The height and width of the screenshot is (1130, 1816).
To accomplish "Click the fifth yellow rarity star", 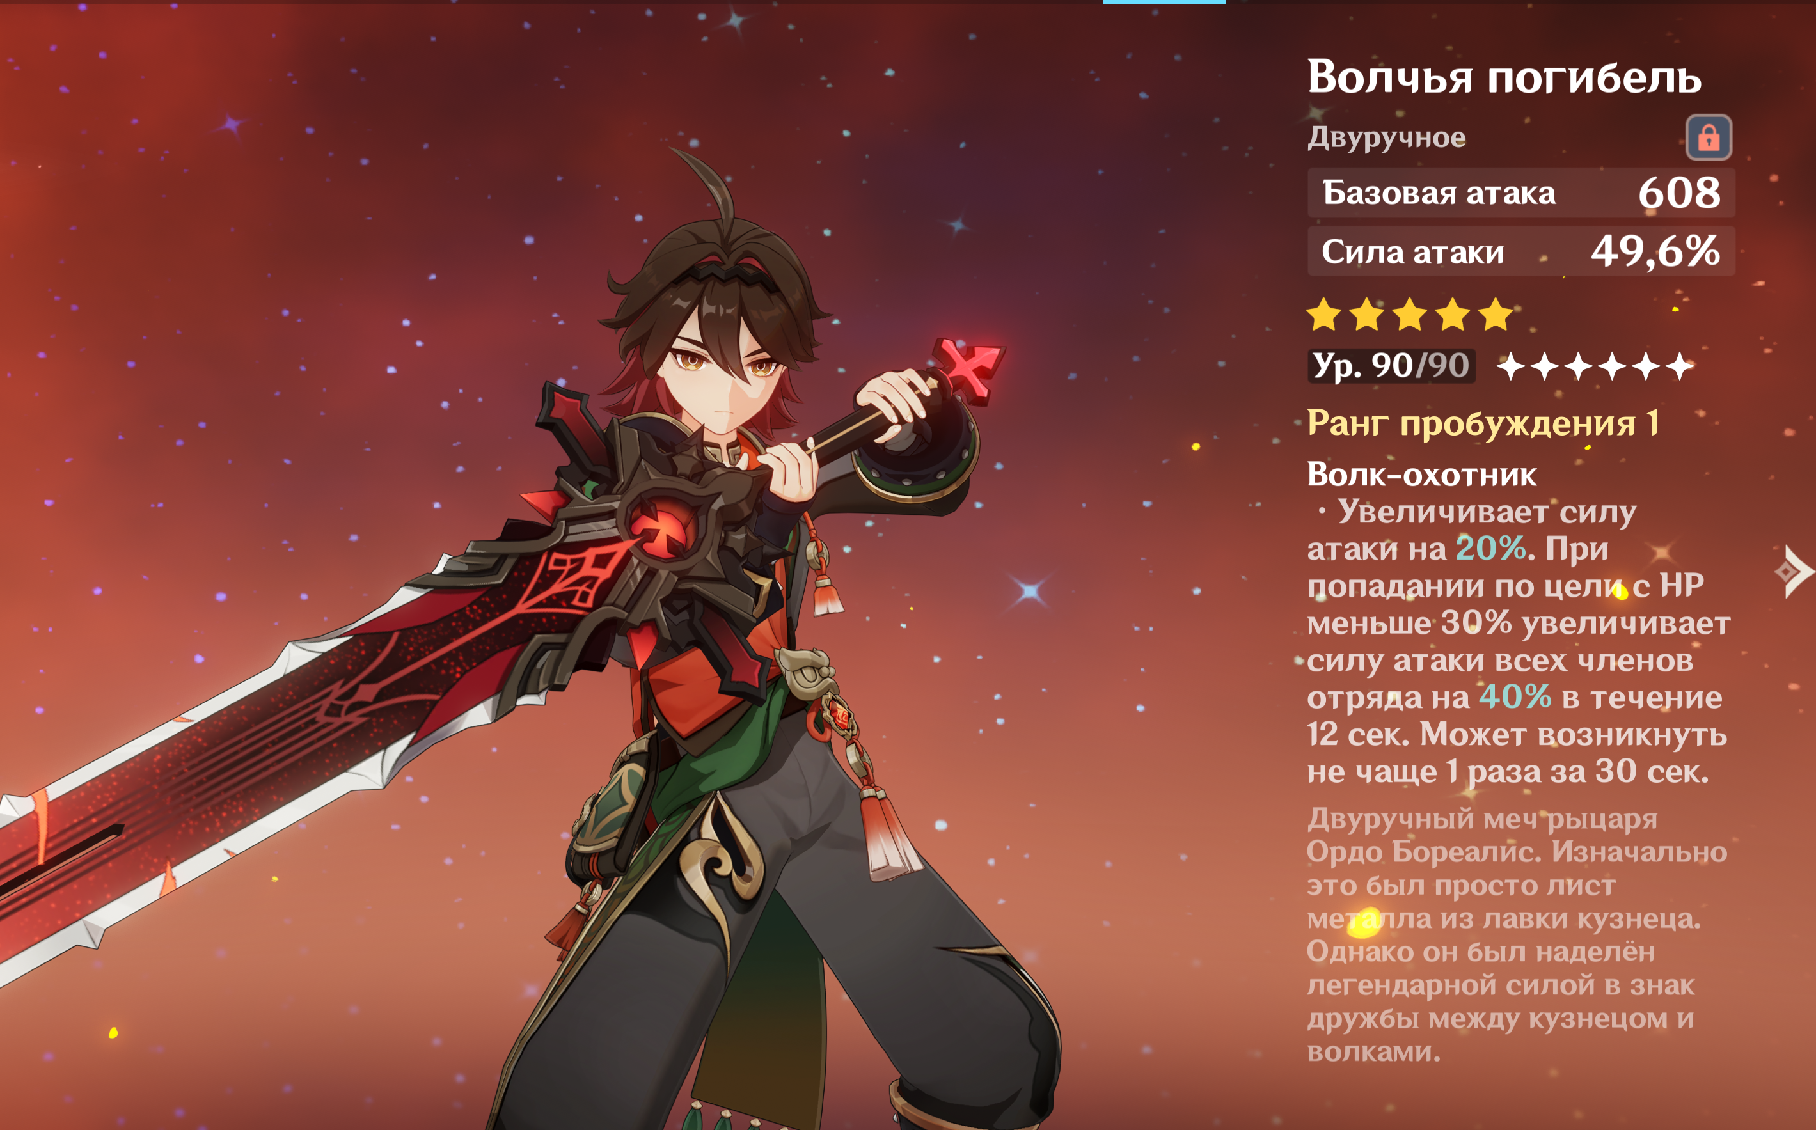I will (1496, 314).
